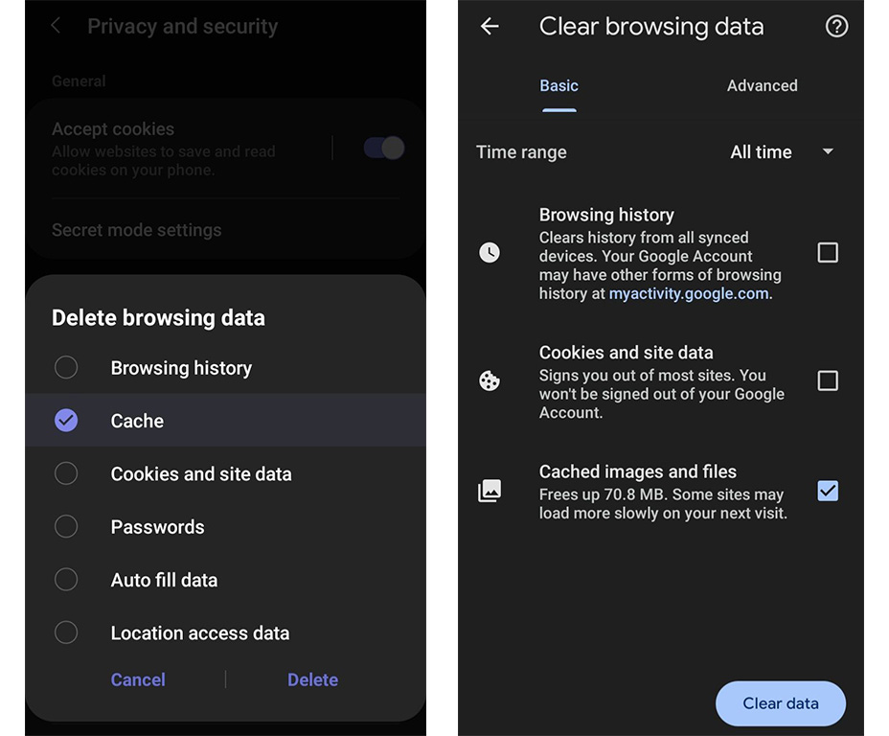Image resolution: width=889 pixels, height=736 pixels.
Task: Go back from Clear browsing data
Action: click(490, 26)
